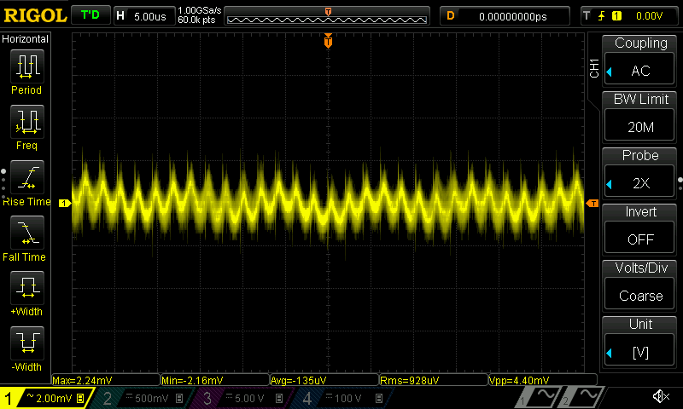Click the Max=2.24mV measurement
The width and height of the screenshot is (683, 409).
pos(106,380)
